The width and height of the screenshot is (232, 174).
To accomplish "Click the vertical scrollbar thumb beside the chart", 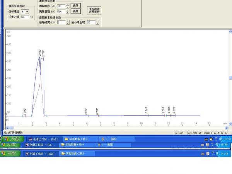I will (x=230, y=78).
